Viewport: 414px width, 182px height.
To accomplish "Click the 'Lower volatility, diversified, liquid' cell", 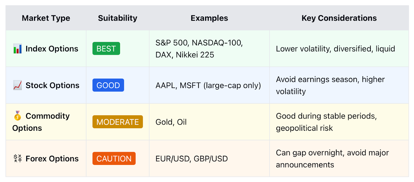I will click(x=339, y=49).
